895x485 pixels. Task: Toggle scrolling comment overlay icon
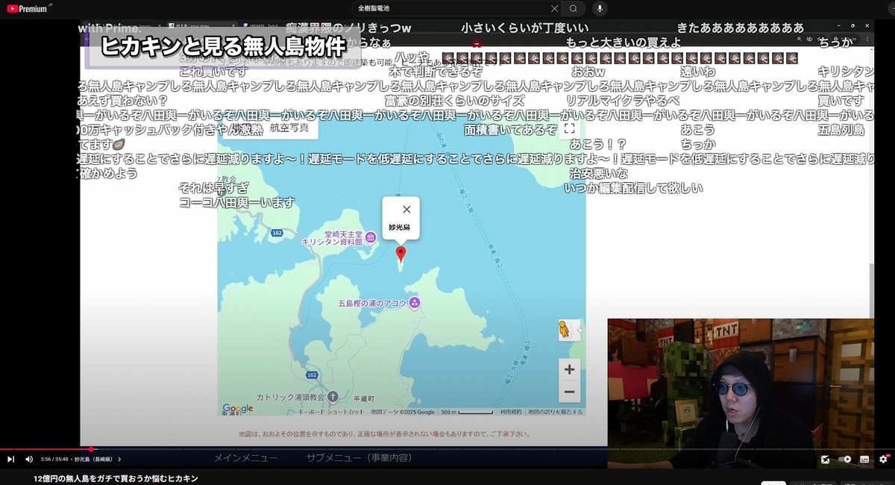826,459
